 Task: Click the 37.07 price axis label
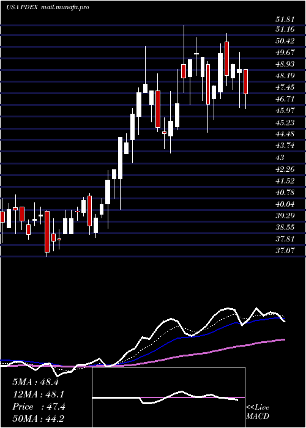(285, 250)
